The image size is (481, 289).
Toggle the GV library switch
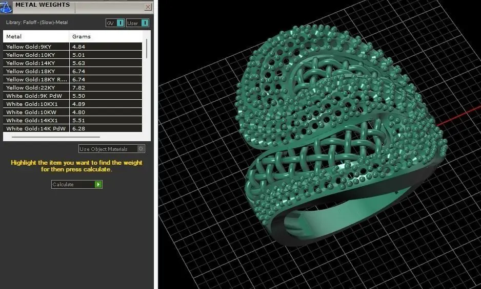pyautogui.click(x=115, y=23)
